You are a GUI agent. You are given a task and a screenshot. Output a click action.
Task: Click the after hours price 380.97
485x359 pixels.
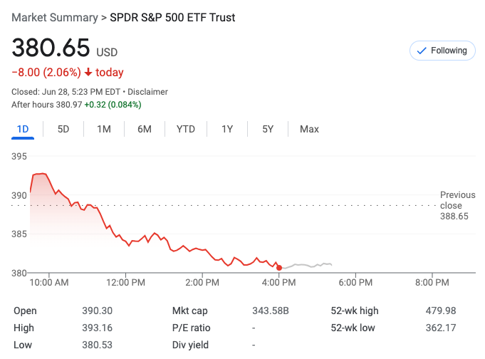coord(68,105)
